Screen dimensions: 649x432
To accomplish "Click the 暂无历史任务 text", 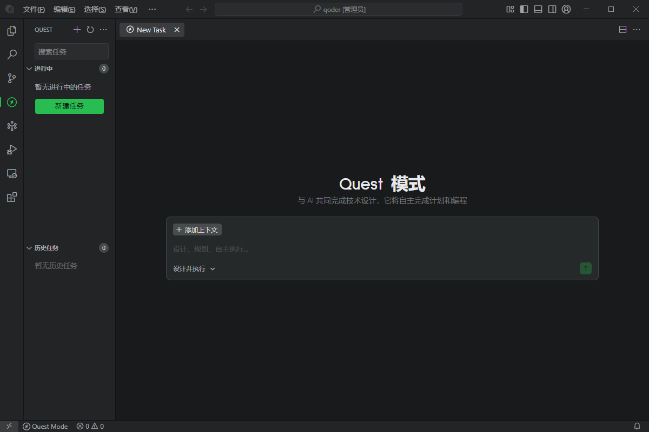I will pyautogui.click(x=56, y=266).
